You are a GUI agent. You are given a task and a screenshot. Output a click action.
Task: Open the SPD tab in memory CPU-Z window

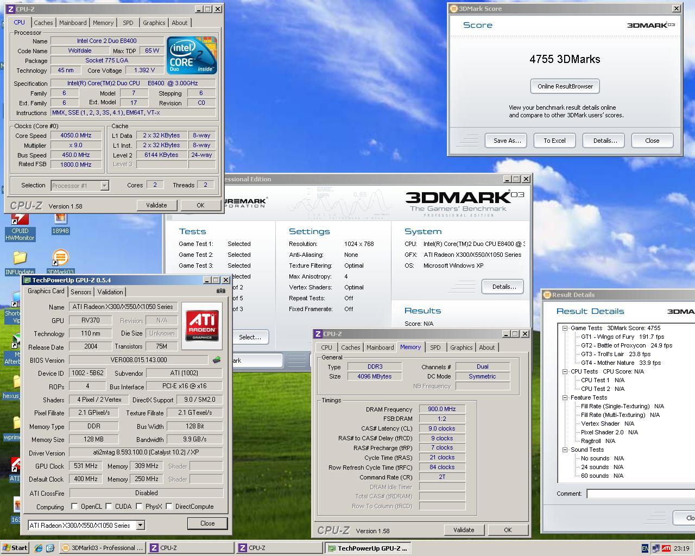435,347
